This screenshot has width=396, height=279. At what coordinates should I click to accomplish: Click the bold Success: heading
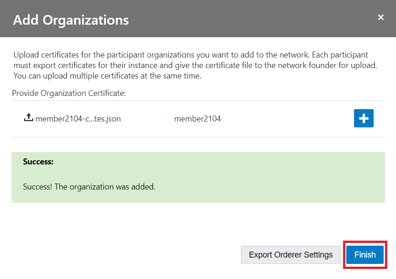click(x=38, y=162)
